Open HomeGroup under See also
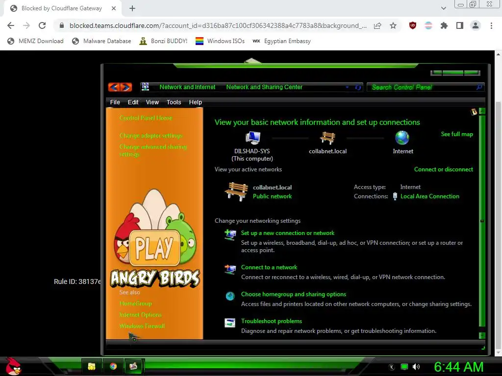Viewport: 502px width, 376px height. click(x=135, y=304)
